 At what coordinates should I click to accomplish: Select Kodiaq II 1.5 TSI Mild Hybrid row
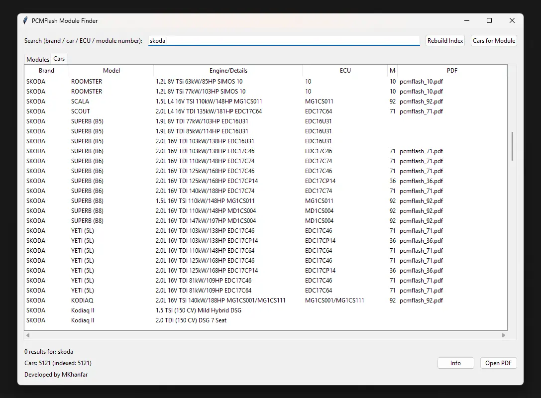coord(199,310)
